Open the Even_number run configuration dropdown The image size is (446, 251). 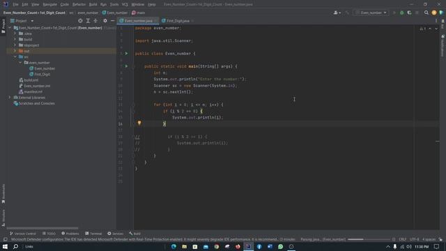371,13
